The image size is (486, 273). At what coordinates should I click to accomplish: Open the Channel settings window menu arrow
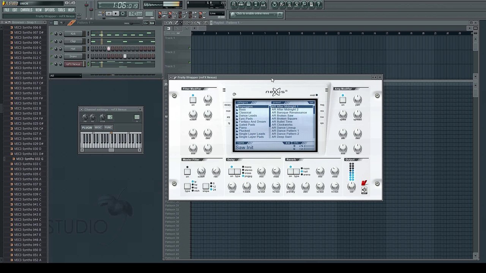(x=82, y=110)
